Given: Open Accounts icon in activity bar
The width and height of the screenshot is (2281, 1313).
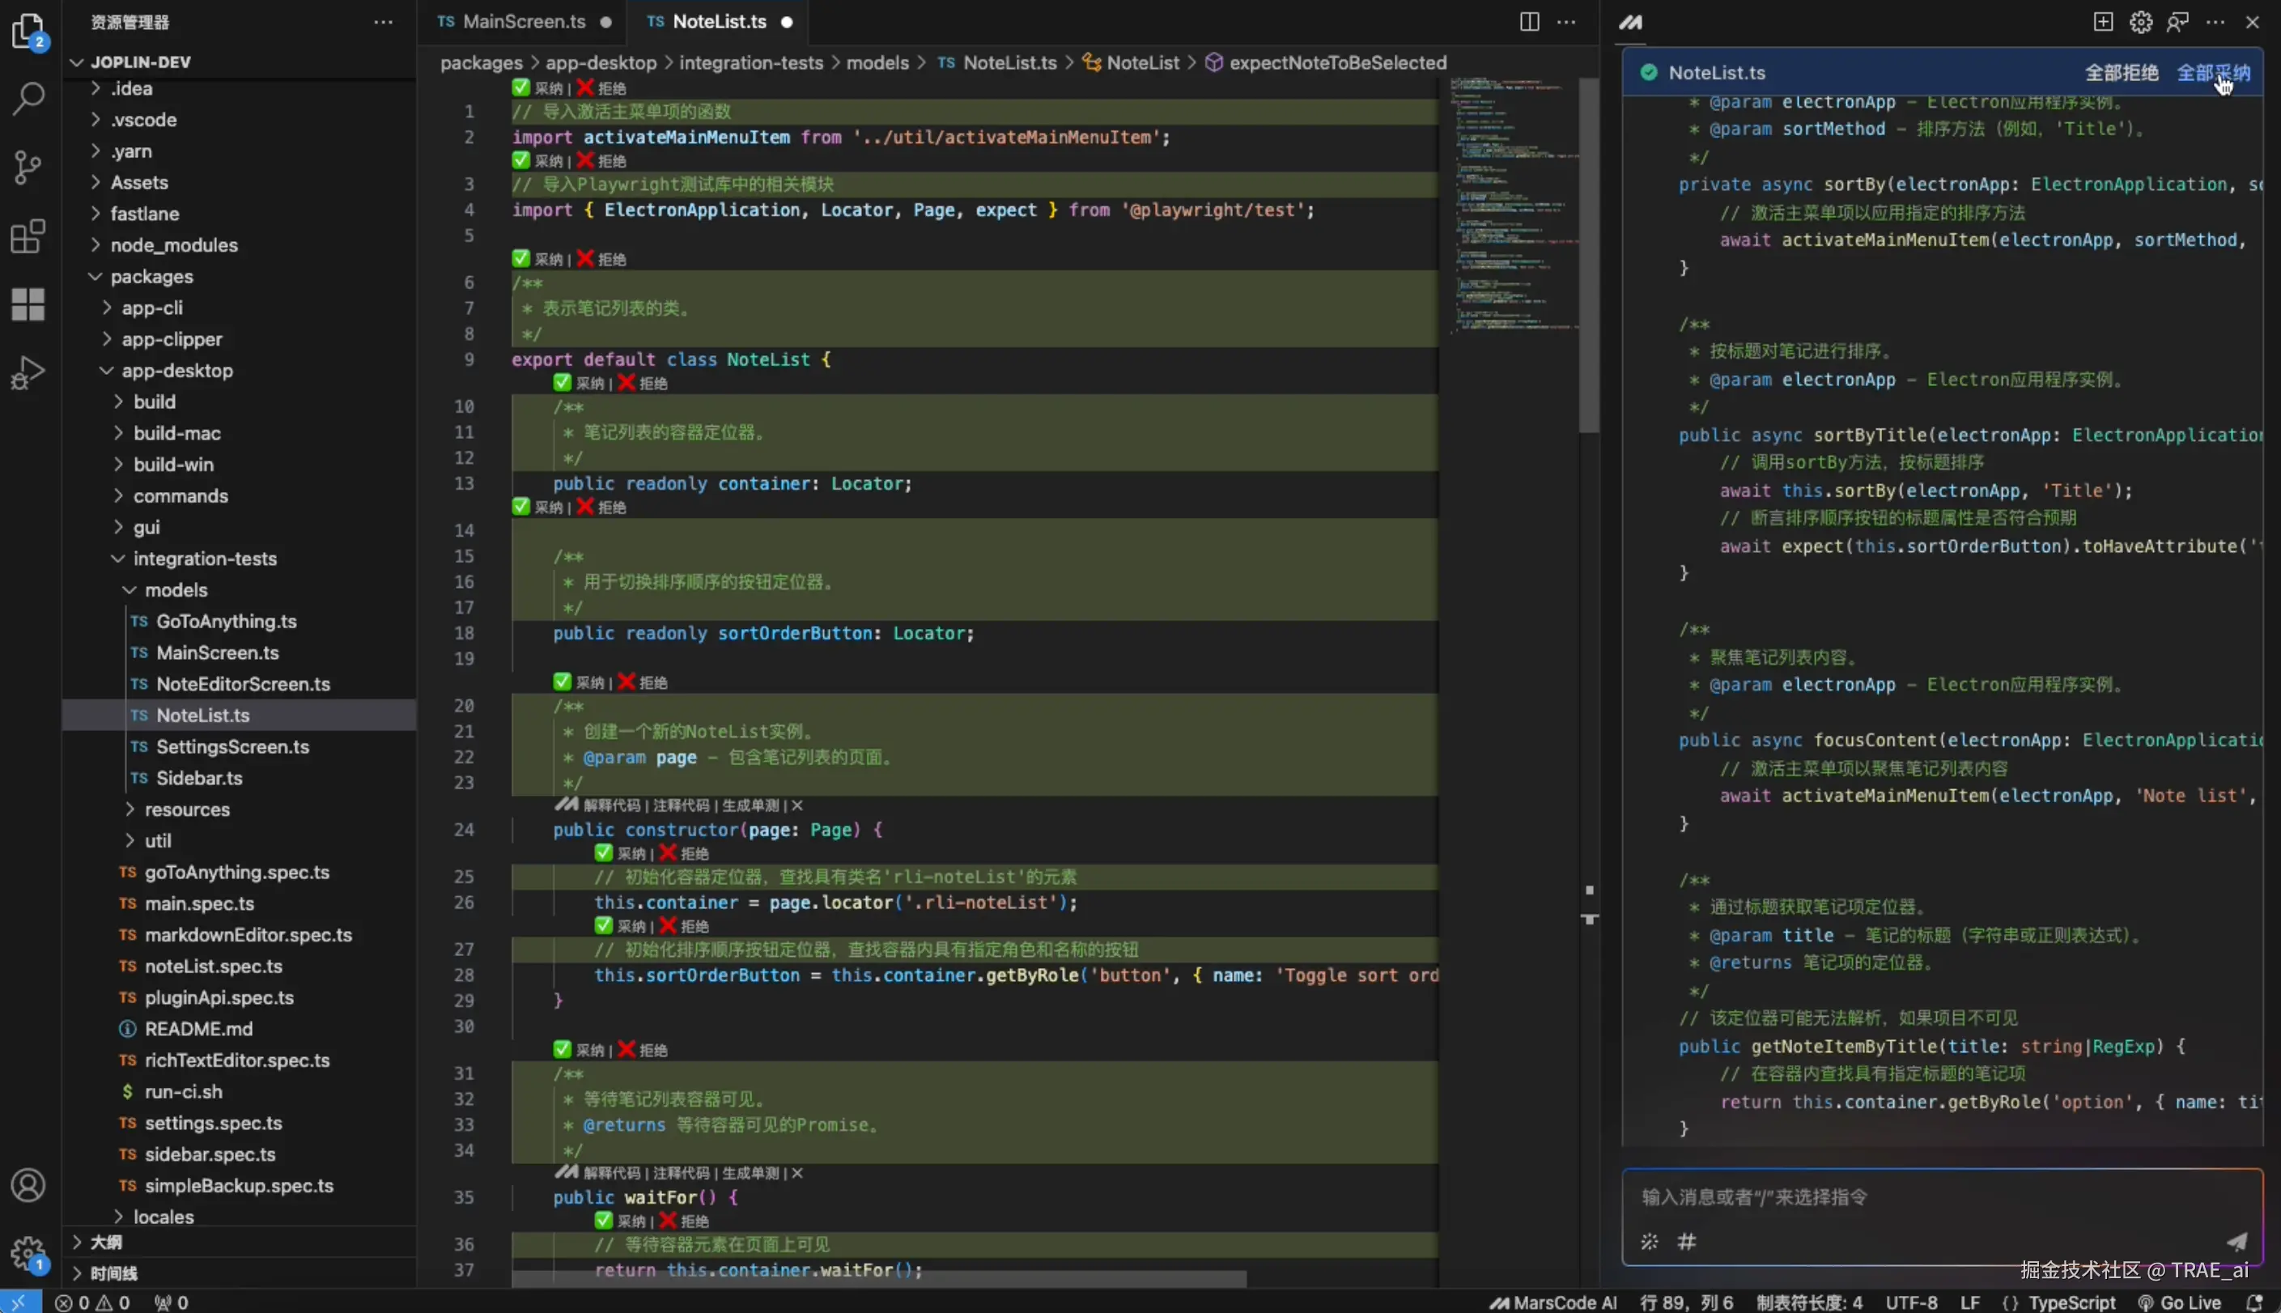Looking at the screenshot, I should [28, 1185].
